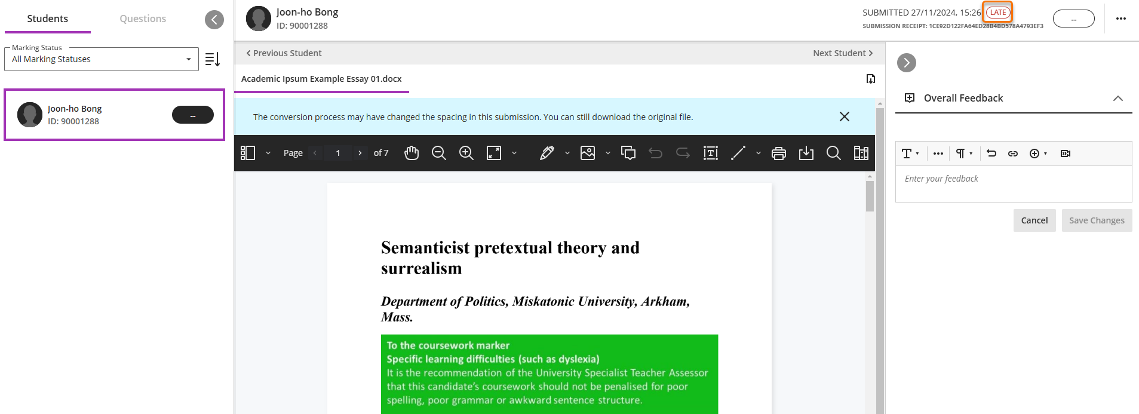Switch to the Questions tab
The image size is (1139, 414).
pyautogui.click(x=143, y=19)
